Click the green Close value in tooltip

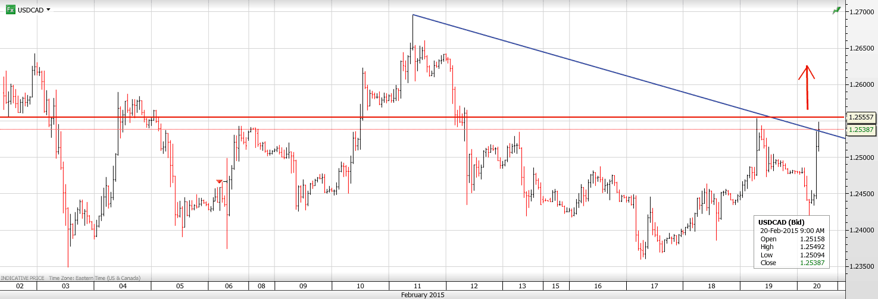tap(812, 263)
